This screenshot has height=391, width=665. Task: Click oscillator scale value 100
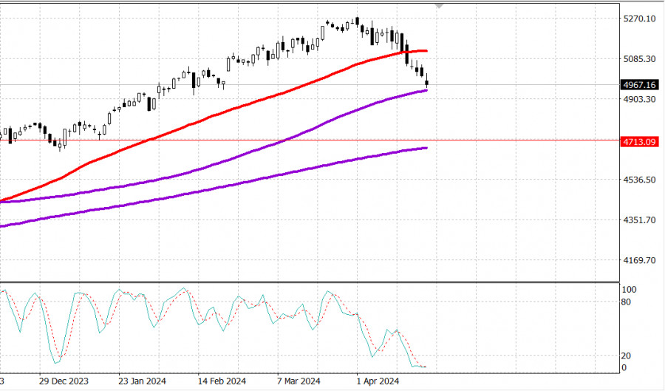click(x=629, y=290)
